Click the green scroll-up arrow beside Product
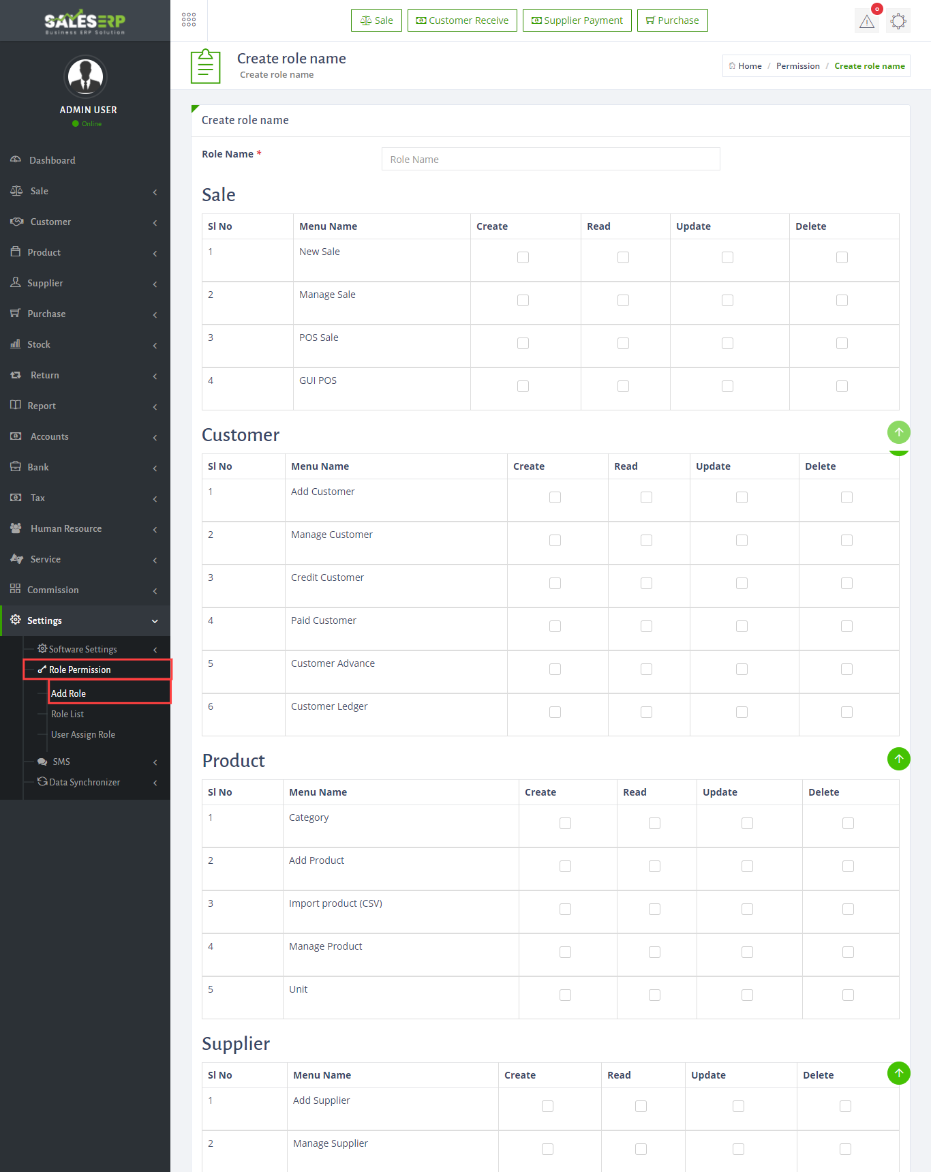Viewport: 931px width, 1172px height. (x=898, y=759)
